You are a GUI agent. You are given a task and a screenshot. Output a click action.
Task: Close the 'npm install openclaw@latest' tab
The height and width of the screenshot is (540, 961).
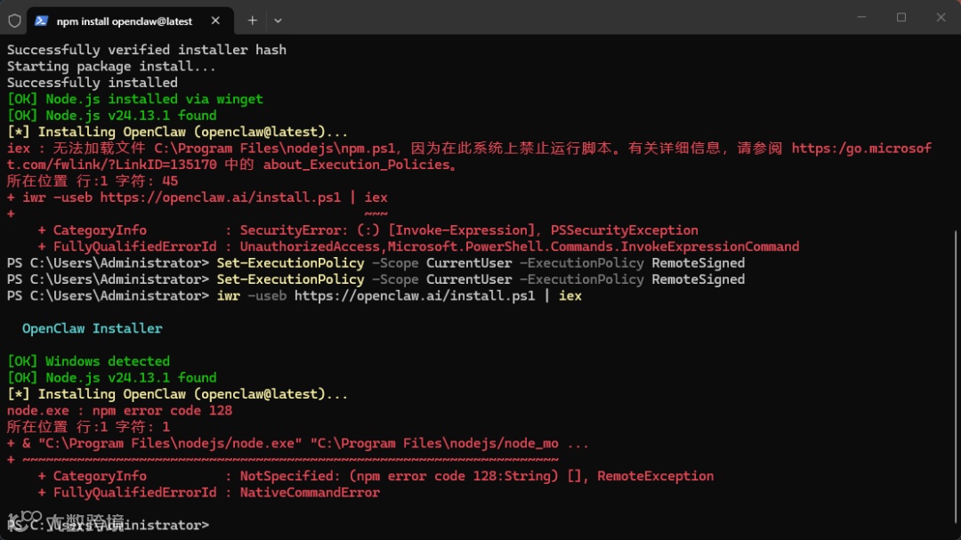[x=215, y=20]
